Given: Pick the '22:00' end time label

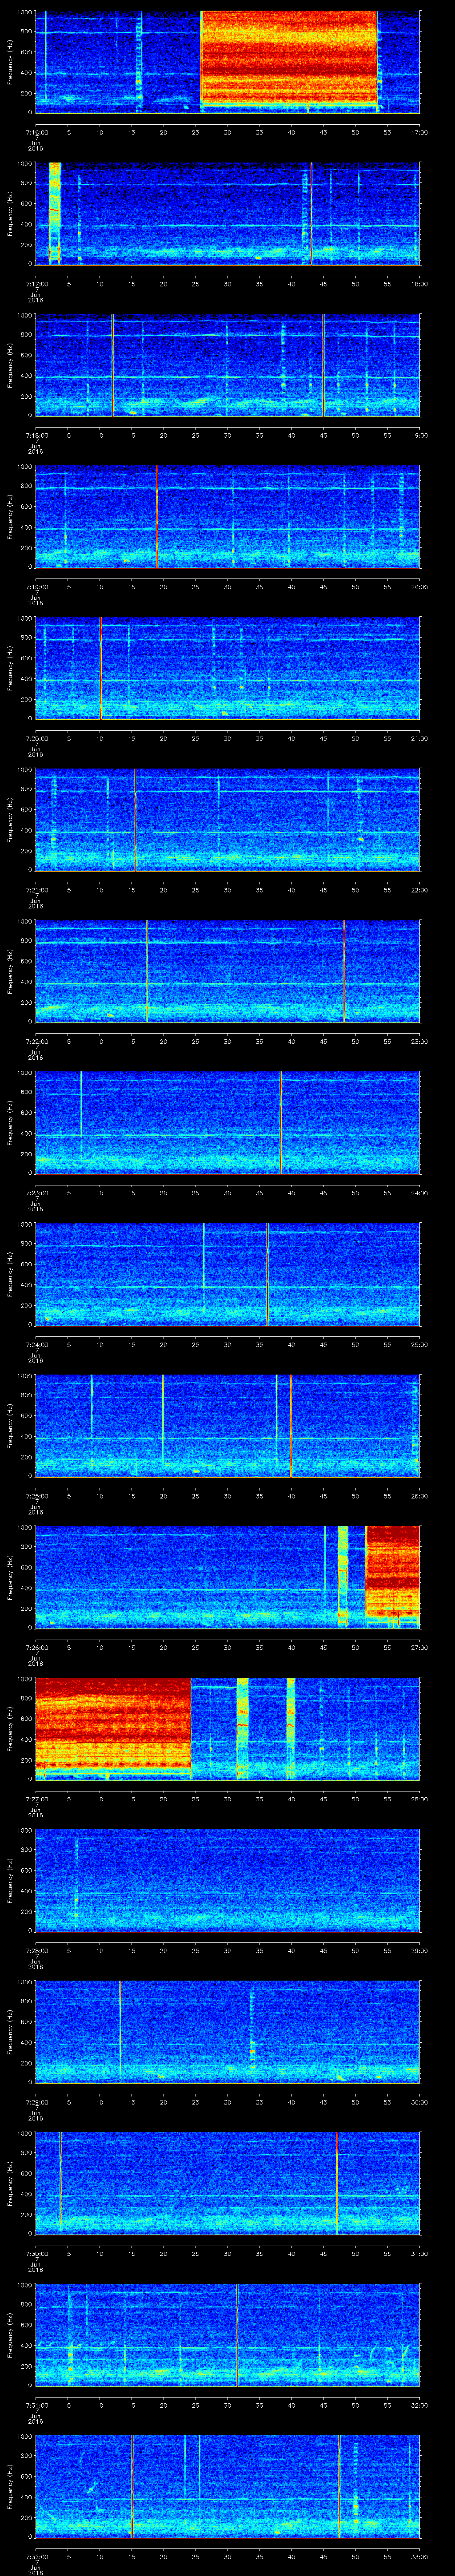Looking at the screenshot, I should tap(419, 890).
